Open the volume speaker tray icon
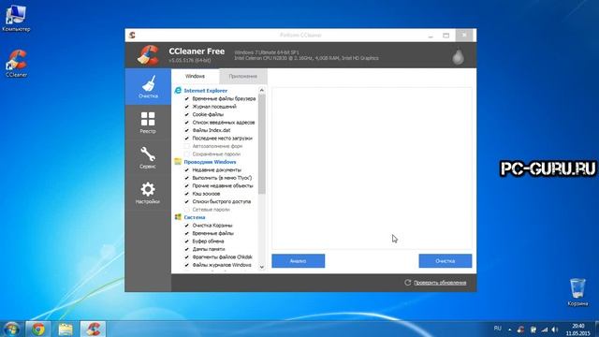Screen dimensions: 599x337 tap(555, 329)
